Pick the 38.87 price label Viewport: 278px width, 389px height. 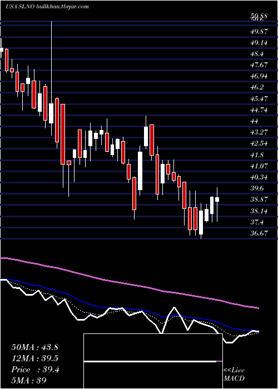[x=259, y=200]
